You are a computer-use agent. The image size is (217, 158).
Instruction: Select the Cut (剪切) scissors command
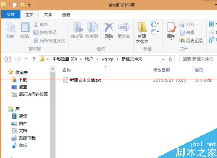coord(41,25)
